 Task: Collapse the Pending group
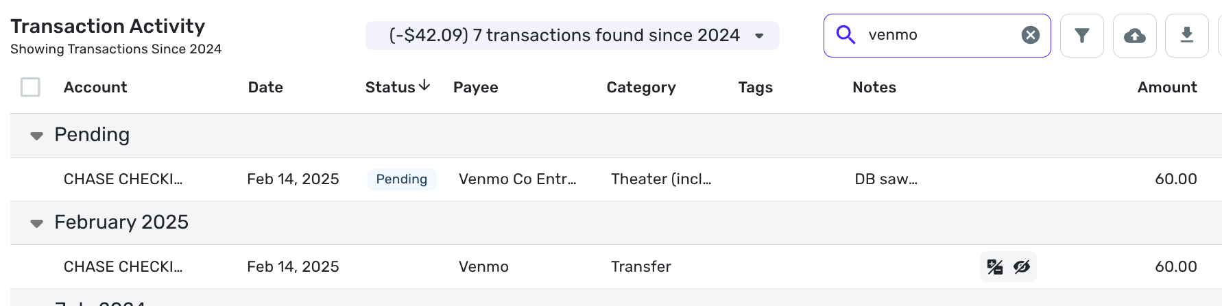coord(36,136)
